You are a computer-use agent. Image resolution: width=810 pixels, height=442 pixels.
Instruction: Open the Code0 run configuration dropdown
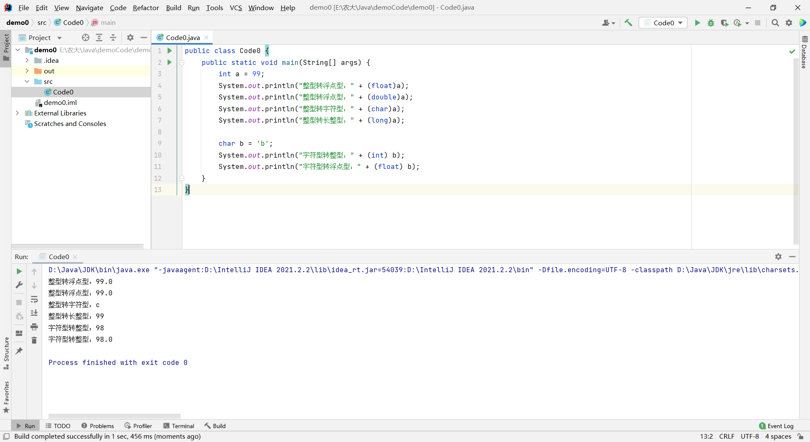(663, 23)
